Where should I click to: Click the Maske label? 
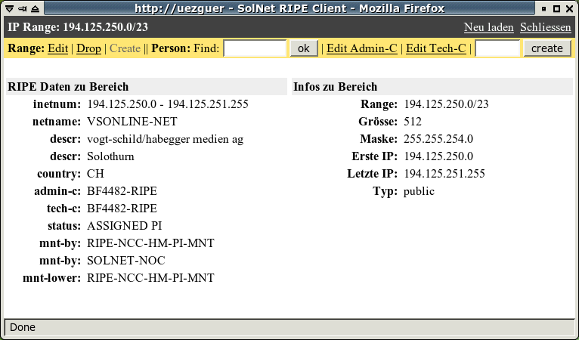tap(379, 139)
